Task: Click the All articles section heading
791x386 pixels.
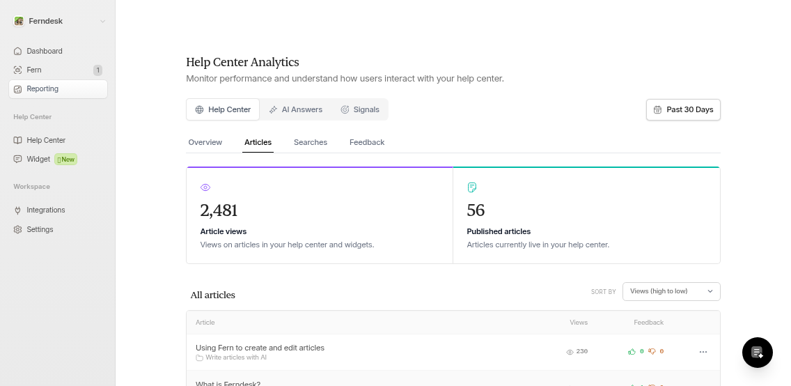Action: (x=213, y=295)
